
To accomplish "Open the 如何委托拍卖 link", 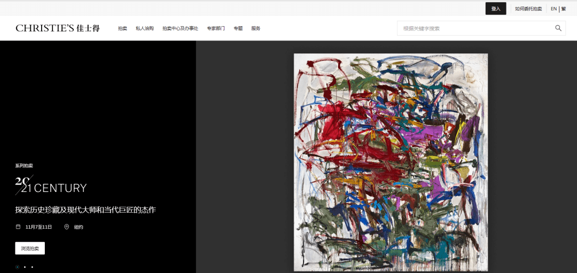I will [528, 9].
